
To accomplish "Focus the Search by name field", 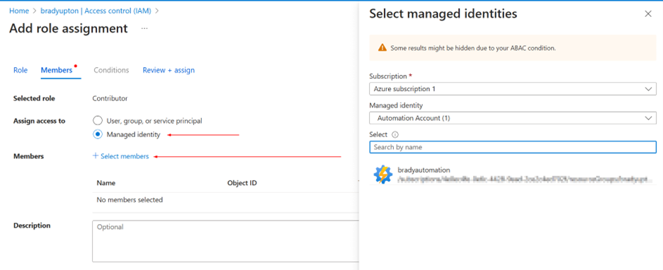I will 512,147.
